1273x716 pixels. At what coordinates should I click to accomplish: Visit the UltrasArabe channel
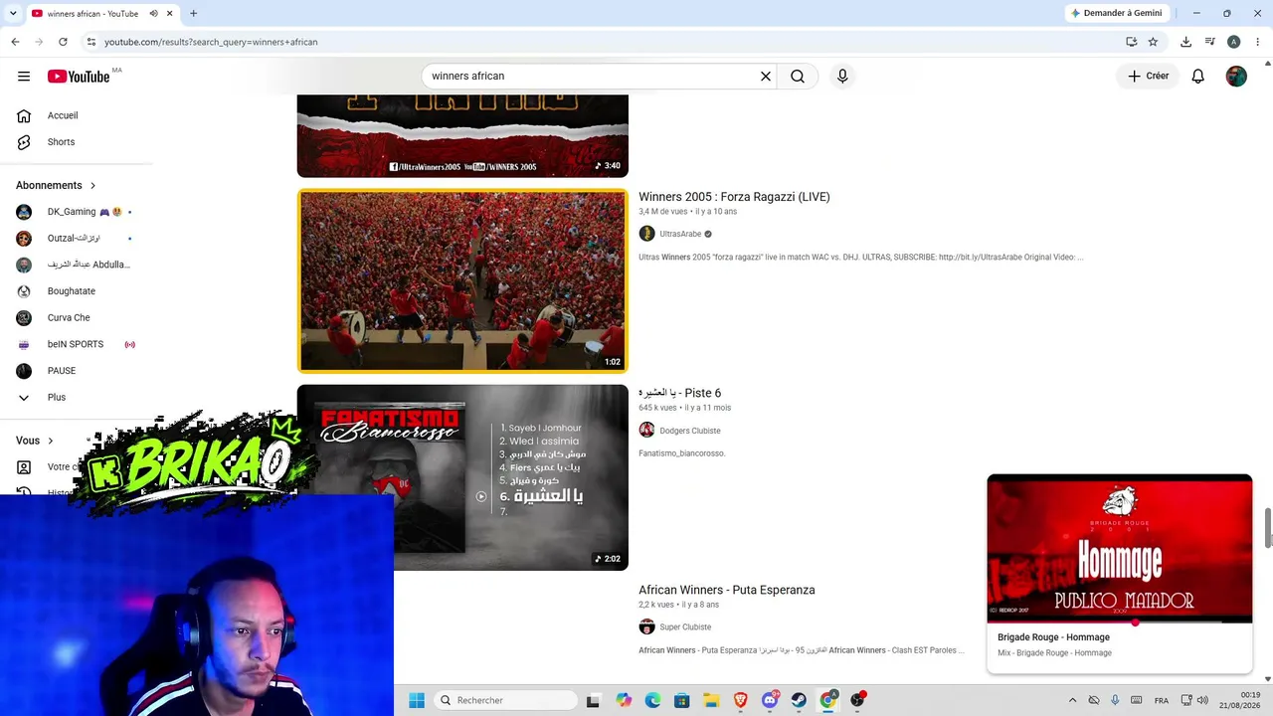pos(680,234)
